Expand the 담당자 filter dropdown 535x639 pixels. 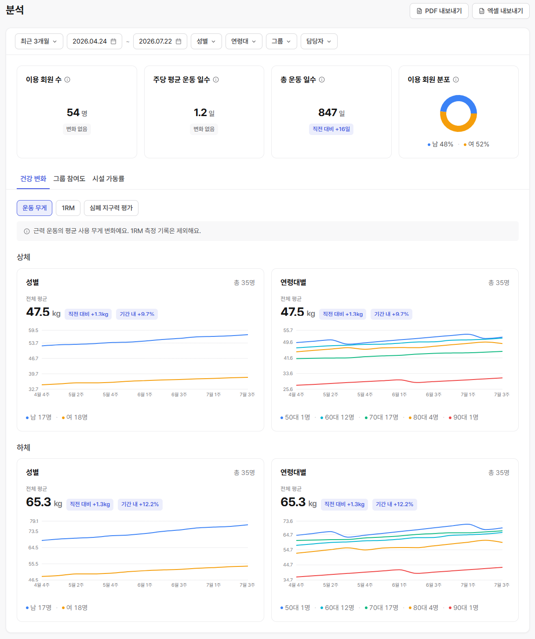coord(319,41)
